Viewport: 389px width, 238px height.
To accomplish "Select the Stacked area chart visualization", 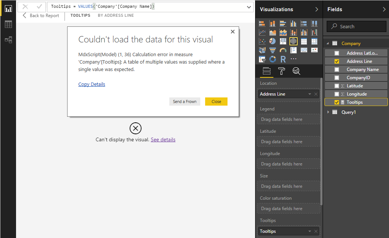I will tap(283, 32).
